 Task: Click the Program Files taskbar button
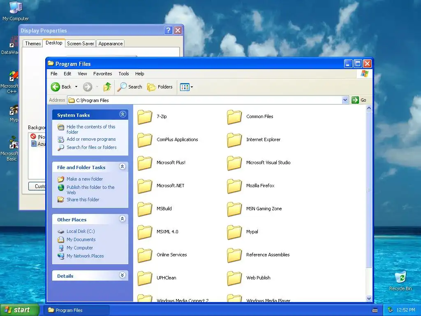pos(76,310)
